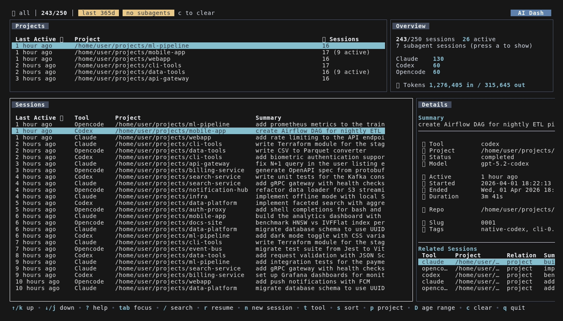This screenshot has height=321, width=563.
Task: Click the "? help" shortcut in the footer
Action: (97, 308)
